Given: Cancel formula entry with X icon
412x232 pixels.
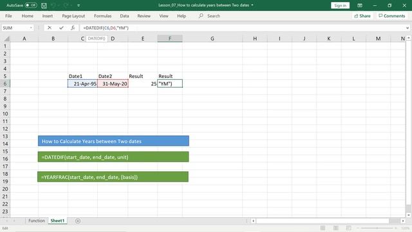Looking at the screenshot, I should pyautogui.click(x=50, y=28).
